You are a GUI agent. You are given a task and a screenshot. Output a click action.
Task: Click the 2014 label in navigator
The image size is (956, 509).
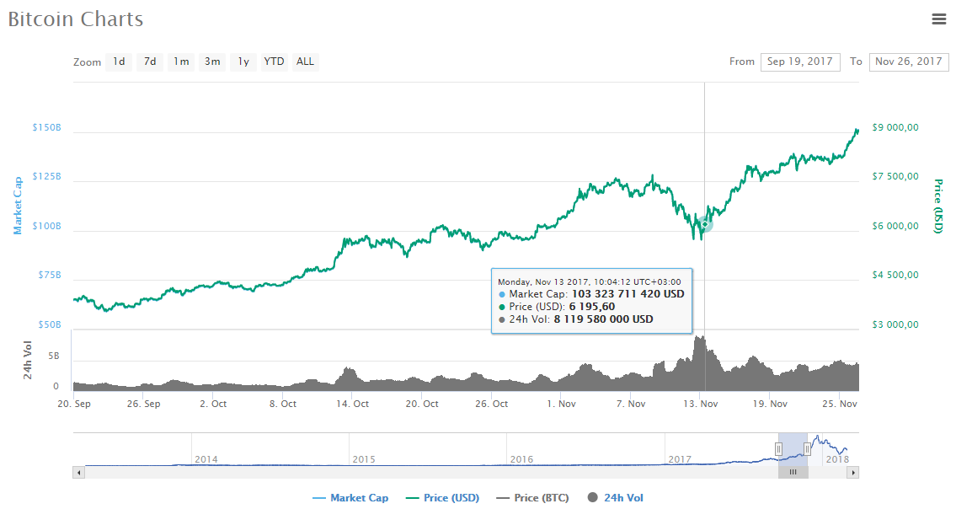(206, 459)
